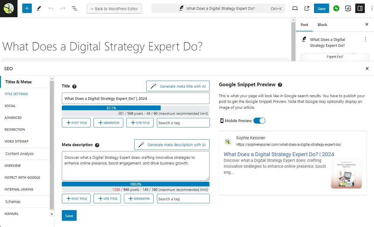Open the SEO bar-chart analysis icon
Viewport: 374px width, 227px height.
348,9
